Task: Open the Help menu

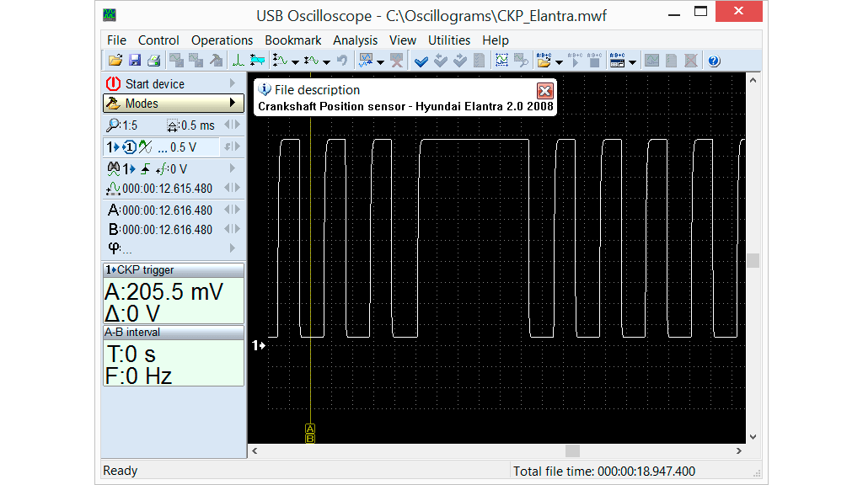Action: pyautogui.click(x=496, y=40)
